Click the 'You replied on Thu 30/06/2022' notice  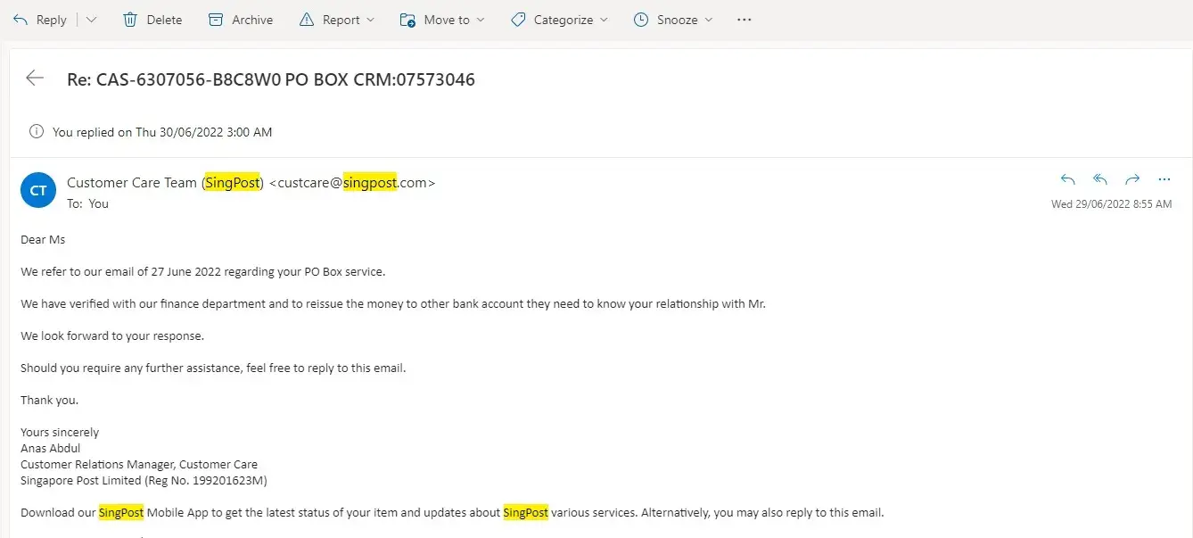tap(162, 132)
